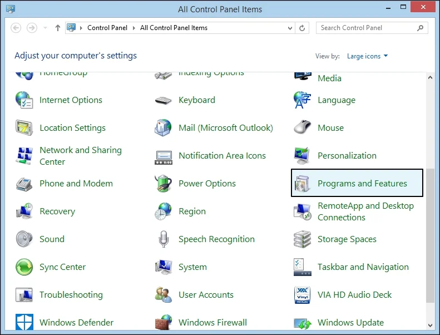Open the Large icons view dropdown
Screen dimensions: 440x335
(x=367, y=56)
